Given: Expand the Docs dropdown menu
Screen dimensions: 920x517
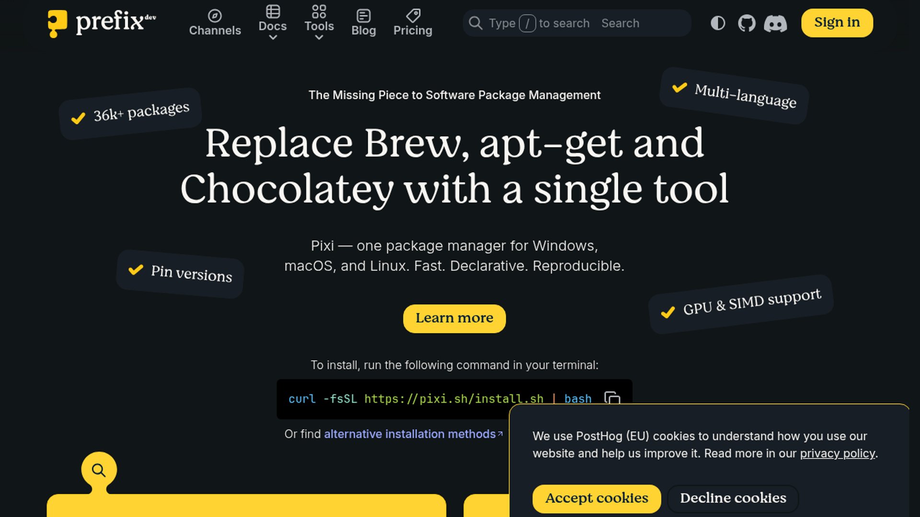Looking at the screenshot, I should (x=273, y=26).
